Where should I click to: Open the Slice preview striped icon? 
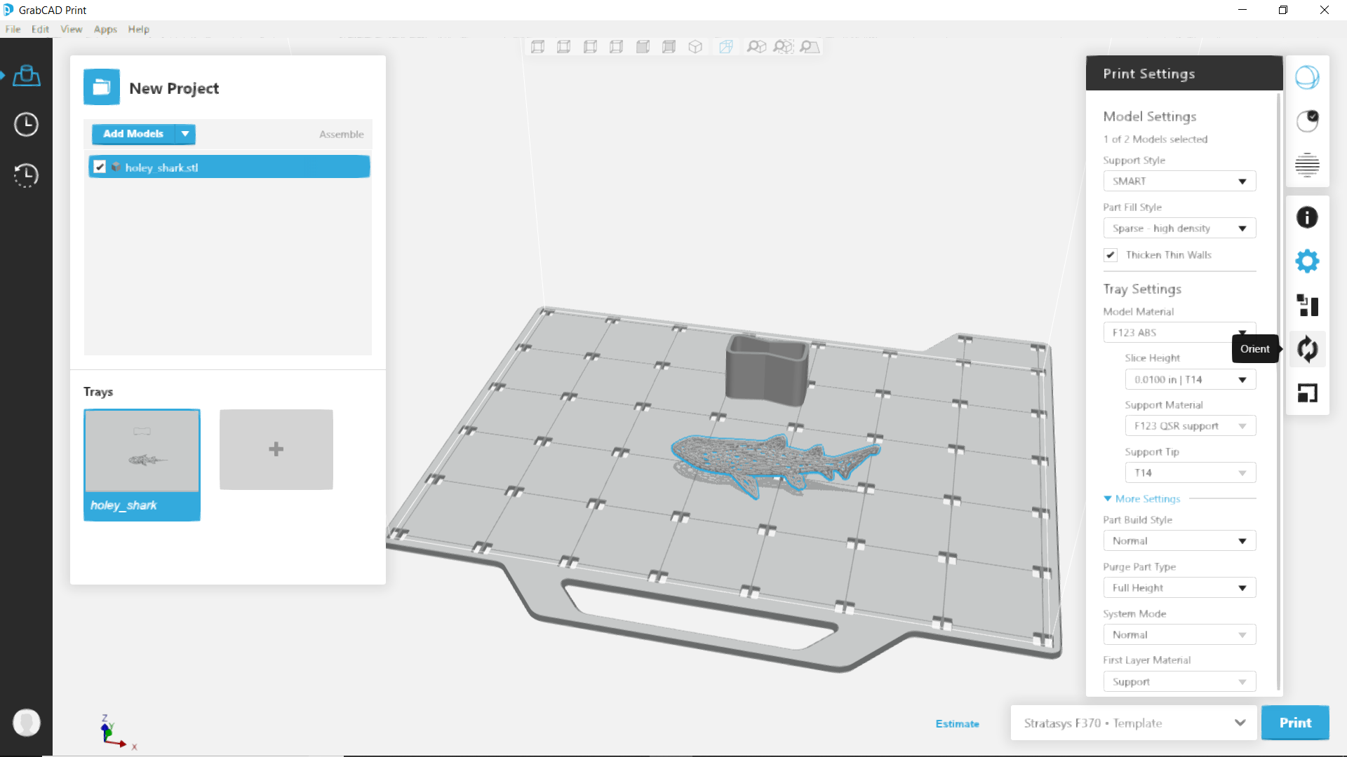(1307, 165)
